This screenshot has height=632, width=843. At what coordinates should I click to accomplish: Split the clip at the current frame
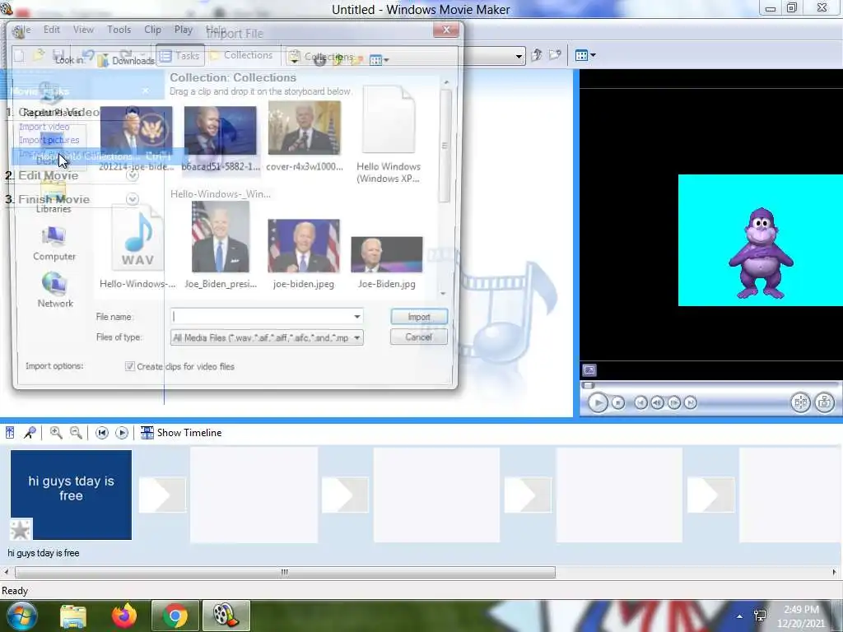[800, 402]
